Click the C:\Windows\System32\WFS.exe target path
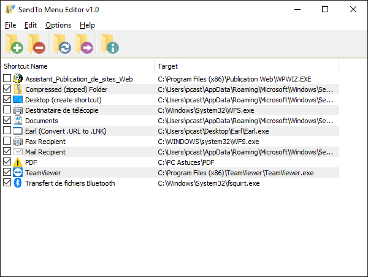This screenshot has width=368, height=277. click(206, 110)
